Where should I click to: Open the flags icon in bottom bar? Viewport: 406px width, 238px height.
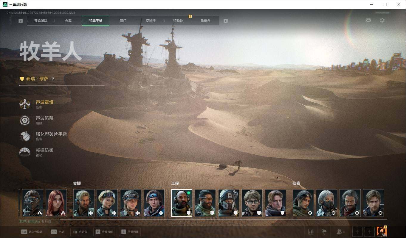pyautogui.click(x=324, y=231)
